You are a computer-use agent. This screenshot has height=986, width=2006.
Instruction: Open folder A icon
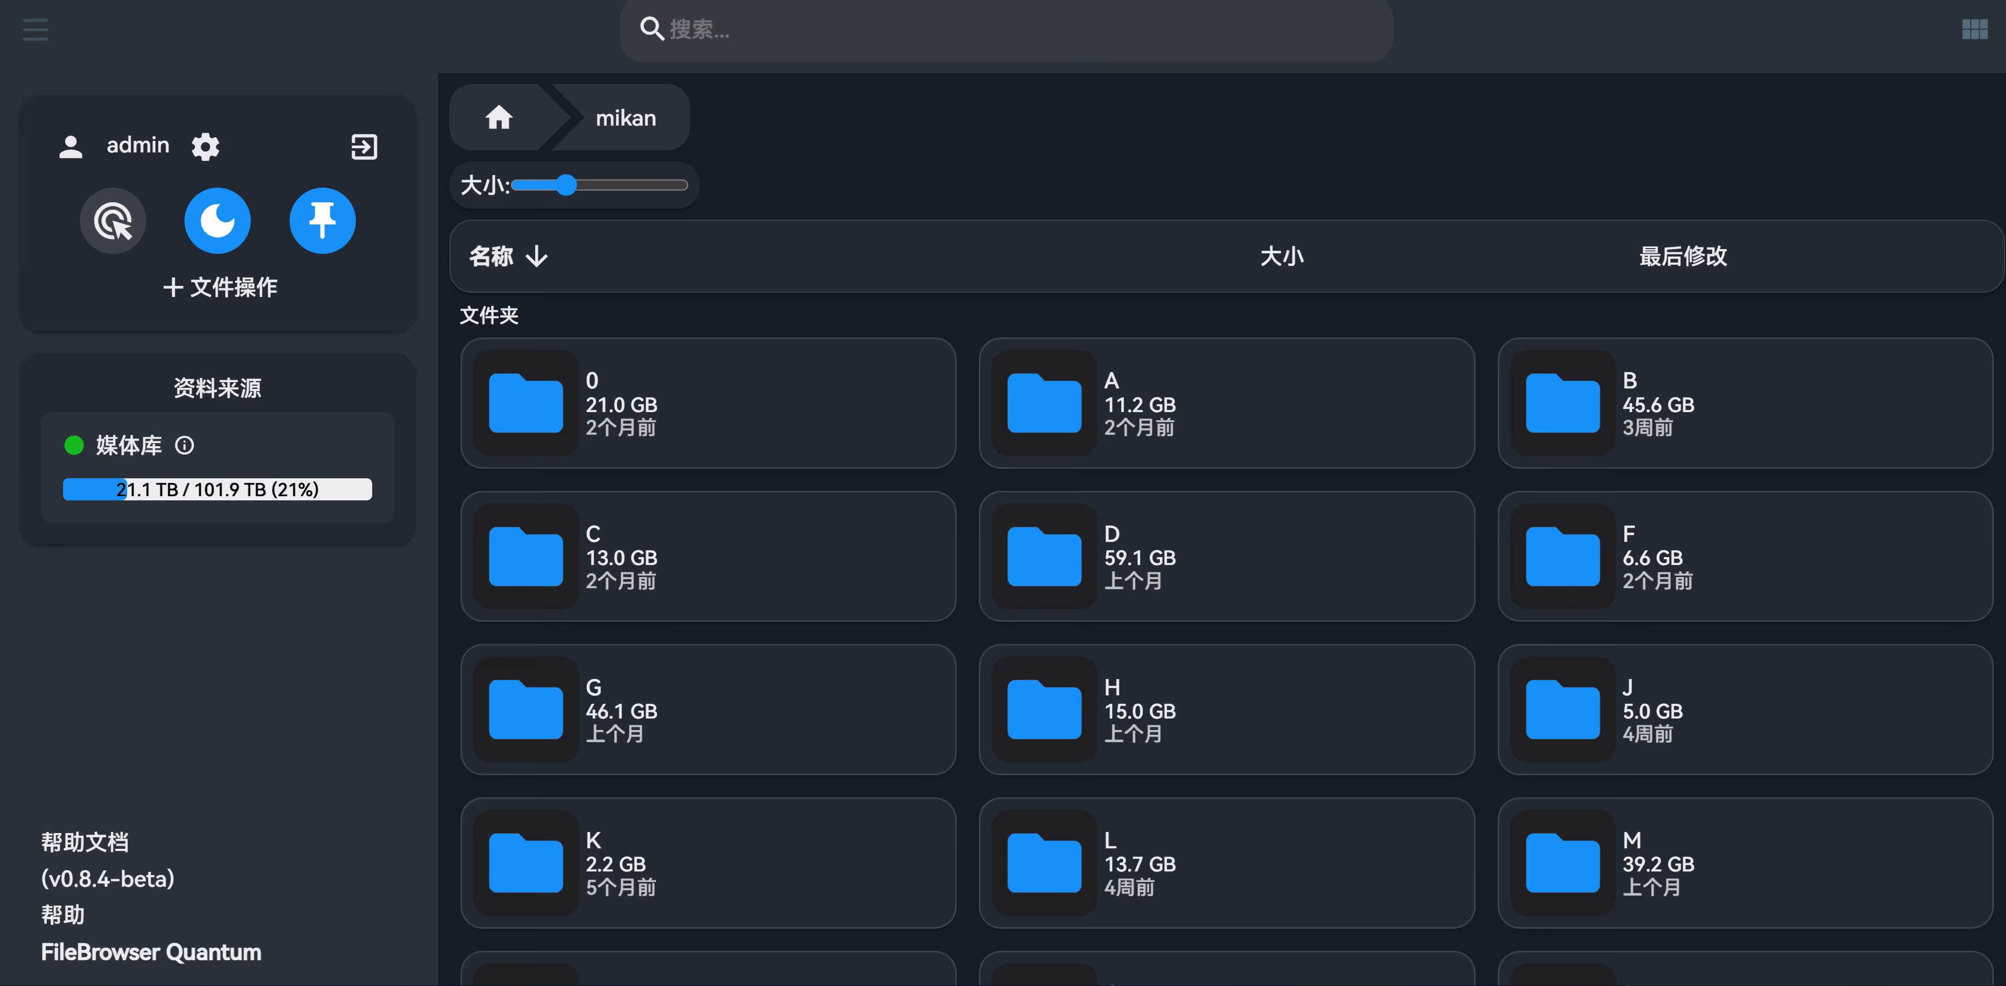click(x=1045, y=403)
